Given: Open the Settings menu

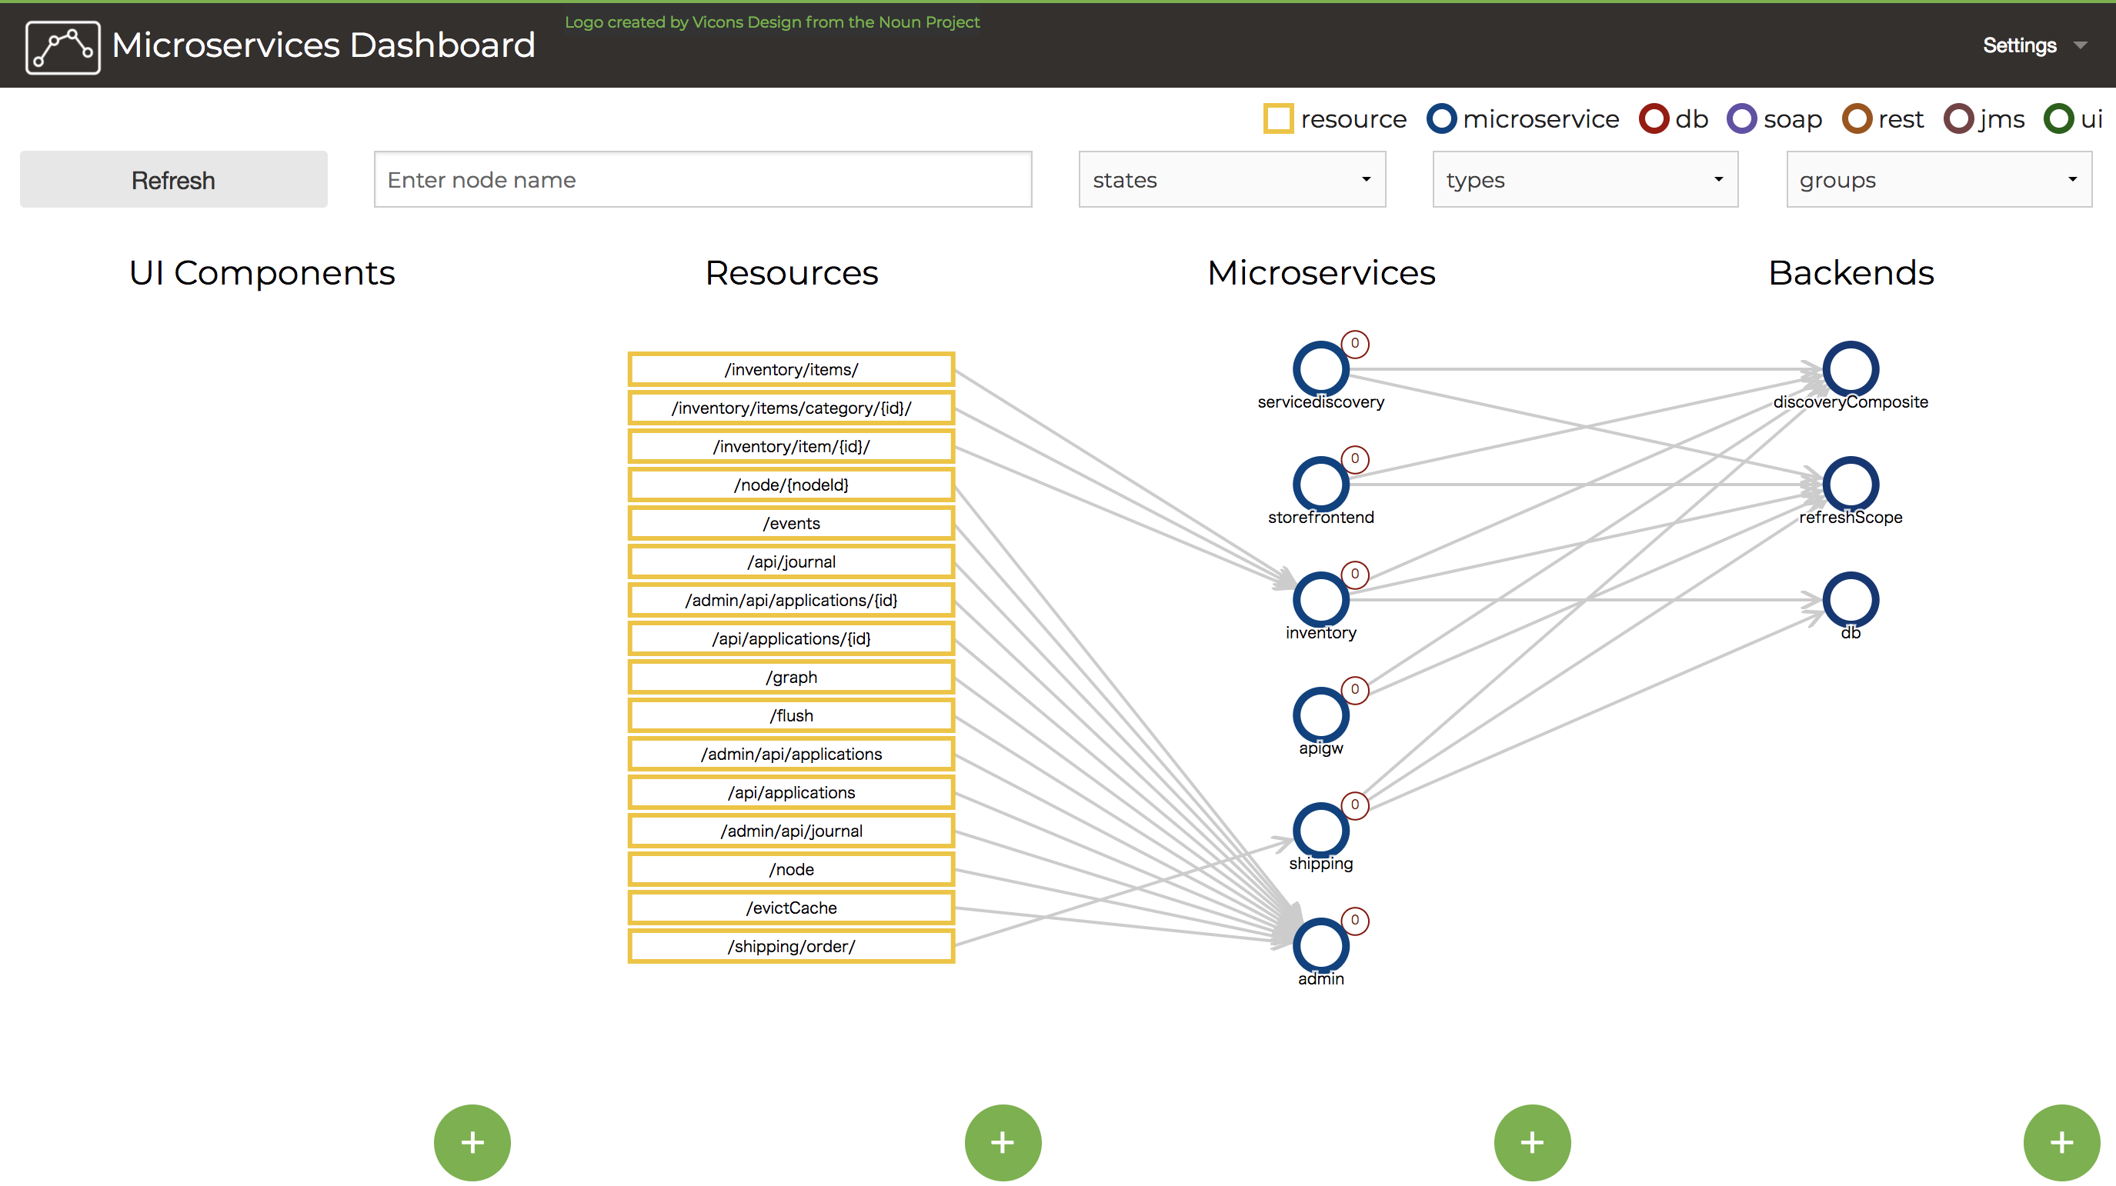Looking at the screenshot, I should (x=2033, y=45).
